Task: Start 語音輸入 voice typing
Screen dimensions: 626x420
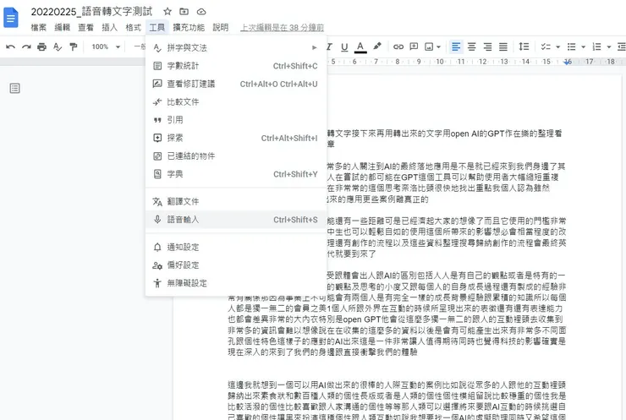Action: pyautogui.click(x=236, y=220)
